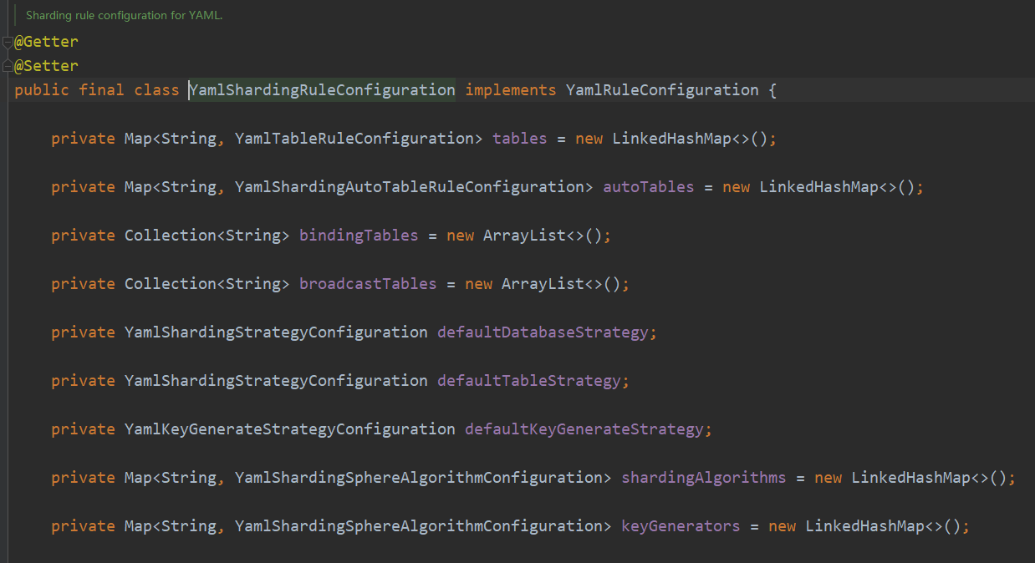Click ArrayList on the bindingTables line
Viewport: 1035px width, 563px height.
pos(525,236)
